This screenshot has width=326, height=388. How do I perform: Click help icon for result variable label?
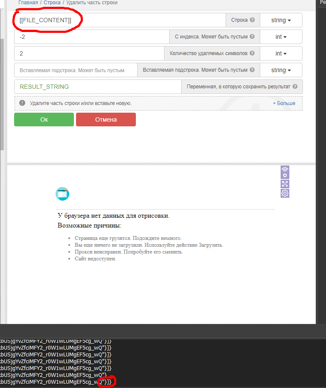point(295,87)
